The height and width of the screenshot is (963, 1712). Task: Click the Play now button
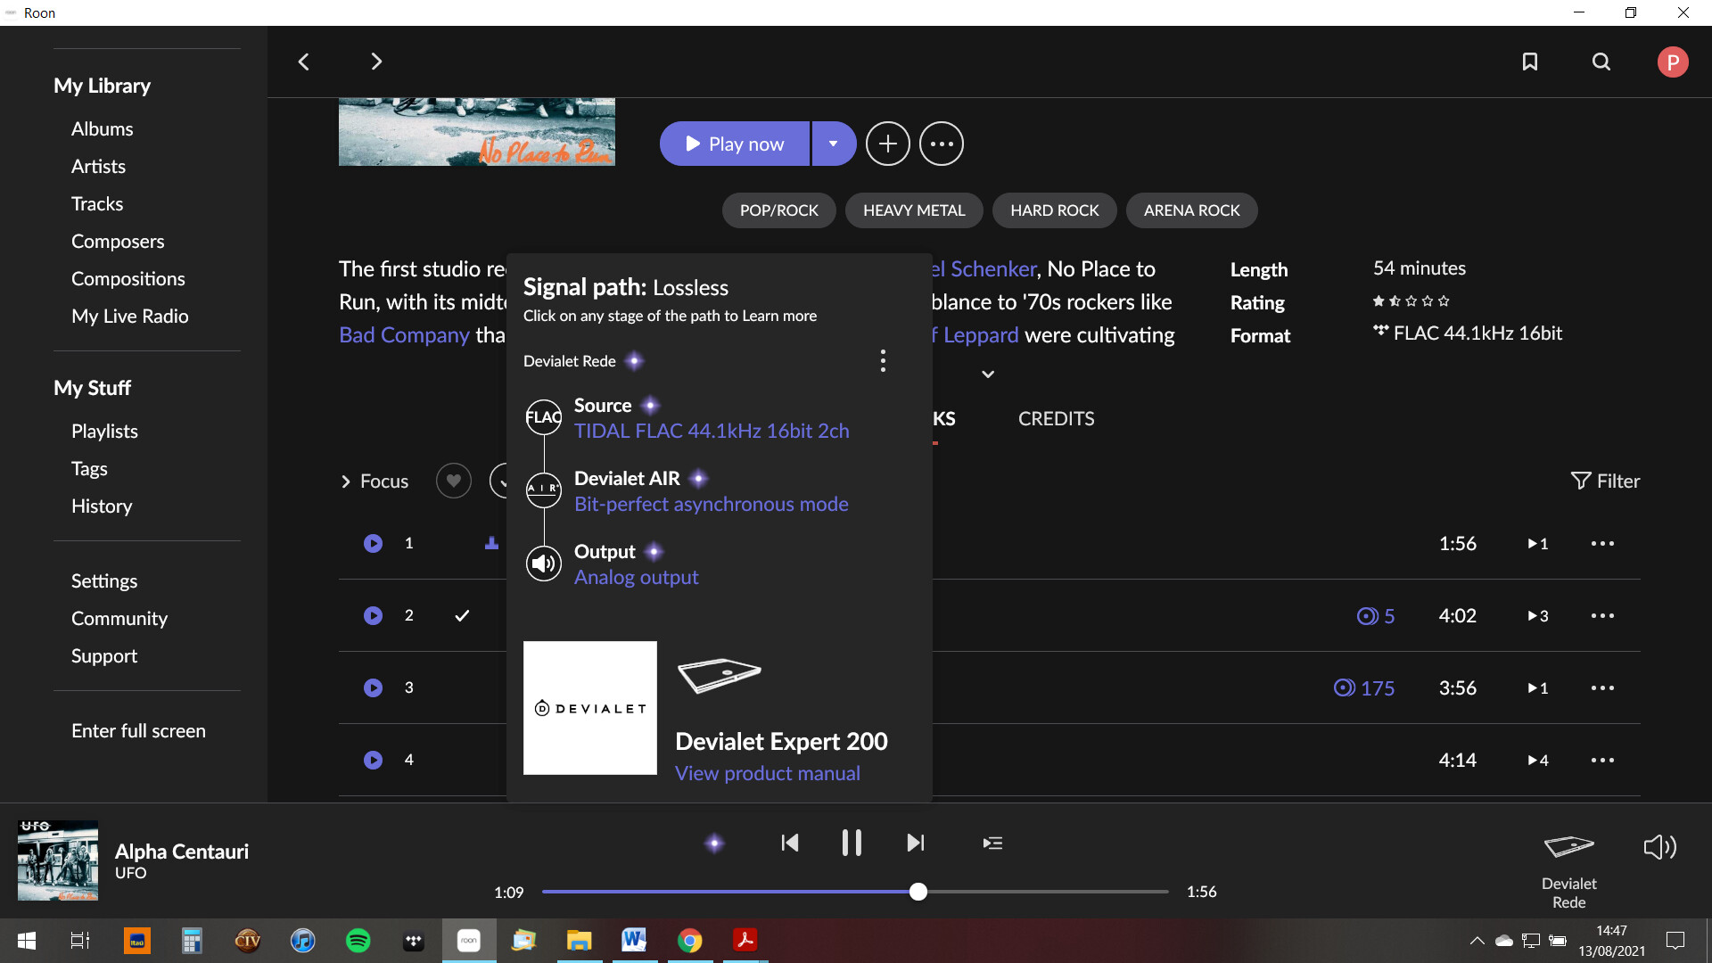[x=735, y=144]
